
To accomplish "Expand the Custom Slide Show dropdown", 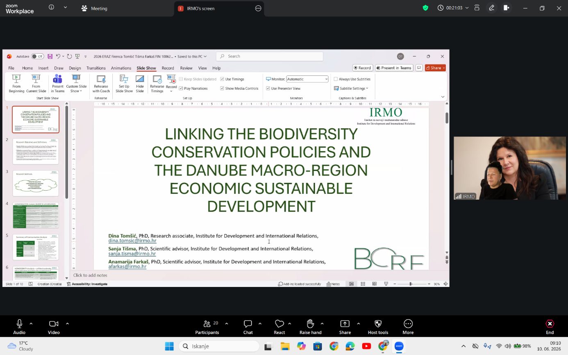I will tap(76, 84).
